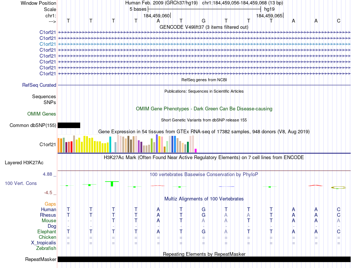This screenshot has height=268, width=351.
Task: Select the Elephant species row label
Action: pos(47,231)
